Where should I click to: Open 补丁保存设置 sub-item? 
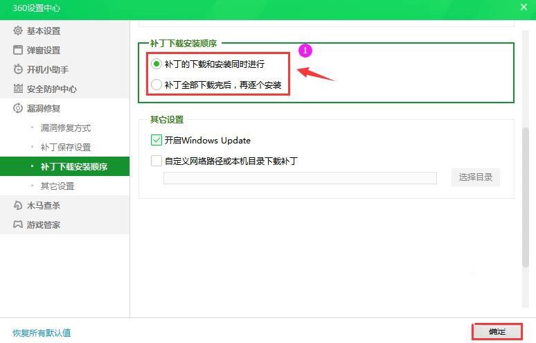pos(65,147)
